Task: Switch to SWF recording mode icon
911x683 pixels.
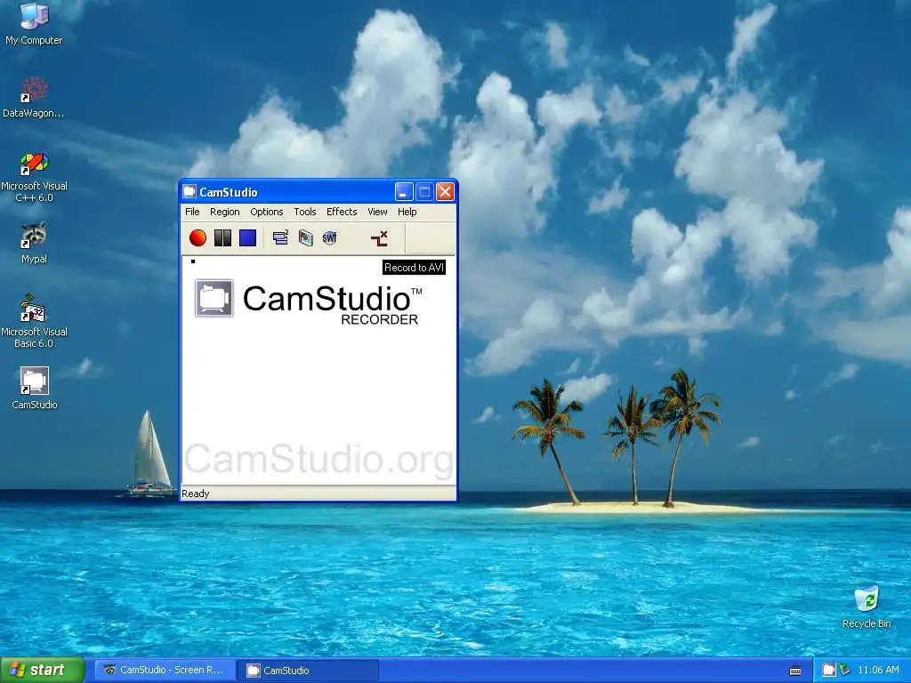Action: (329, 237)
